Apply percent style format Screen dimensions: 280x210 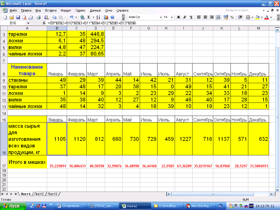click(232, 17)
